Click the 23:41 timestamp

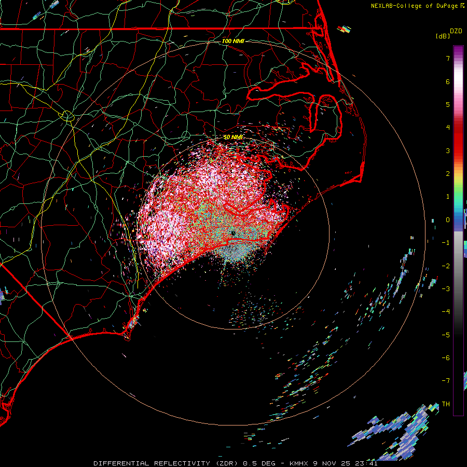(365, 463)
